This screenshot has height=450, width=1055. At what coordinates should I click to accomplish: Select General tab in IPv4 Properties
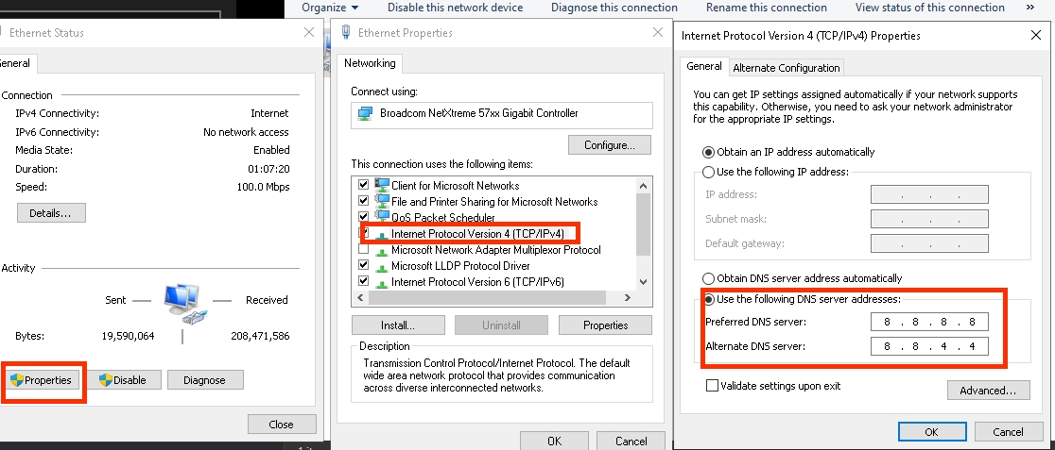(x=703, y=66)
